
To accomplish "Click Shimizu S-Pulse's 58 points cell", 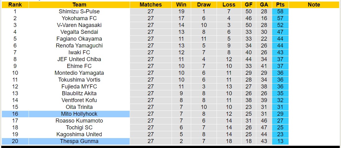I will coord(280,11).
